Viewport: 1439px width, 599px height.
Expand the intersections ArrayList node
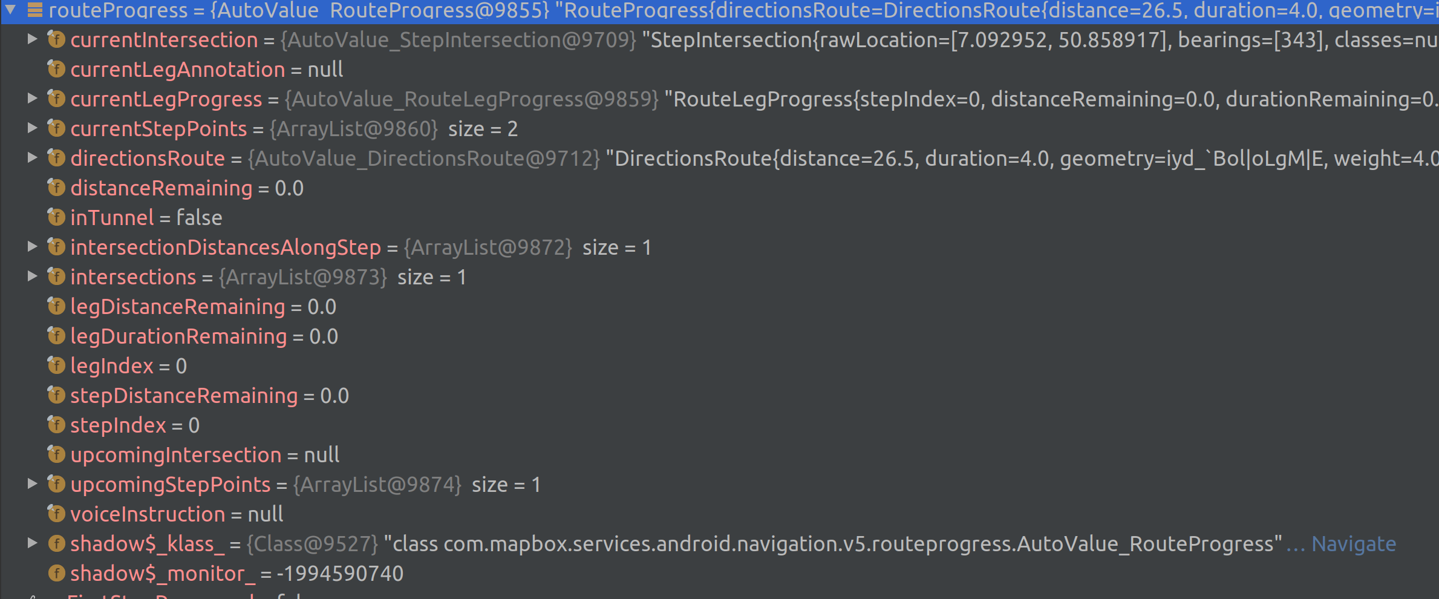pyautogui.click(x=32, y=277)
